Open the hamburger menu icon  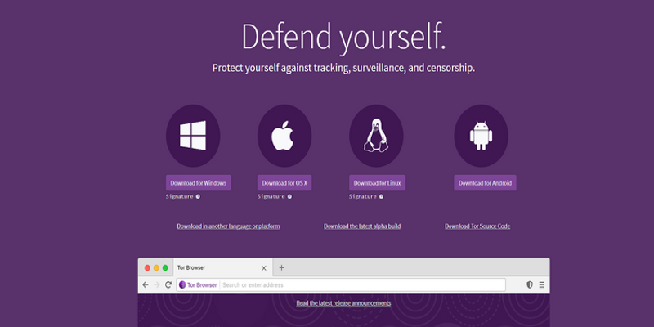coord(541,284)
